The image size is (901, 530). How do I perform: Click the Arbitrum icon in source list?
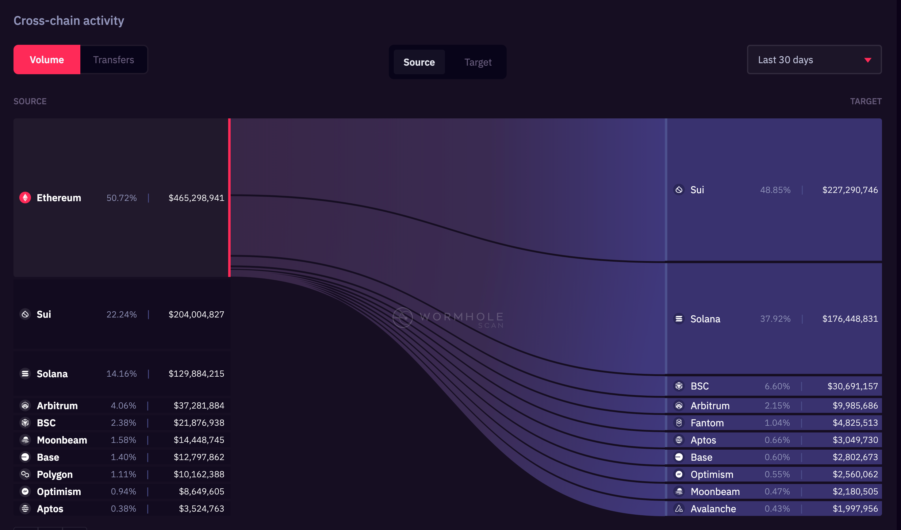point(25,405)
